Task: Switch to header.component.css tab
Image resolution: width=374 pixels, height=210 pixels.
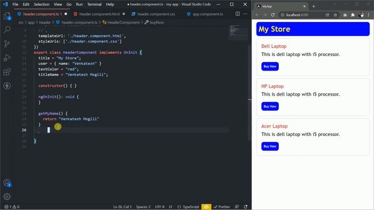Action: coord(156,14)
